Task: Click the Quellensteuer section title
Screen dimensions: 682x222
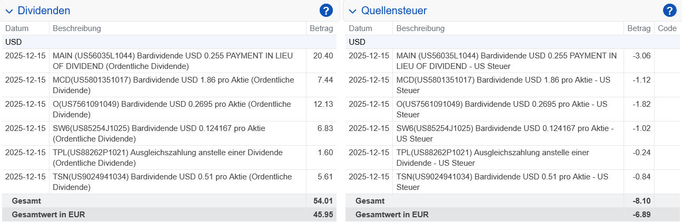Action: [x=394, y=11]
